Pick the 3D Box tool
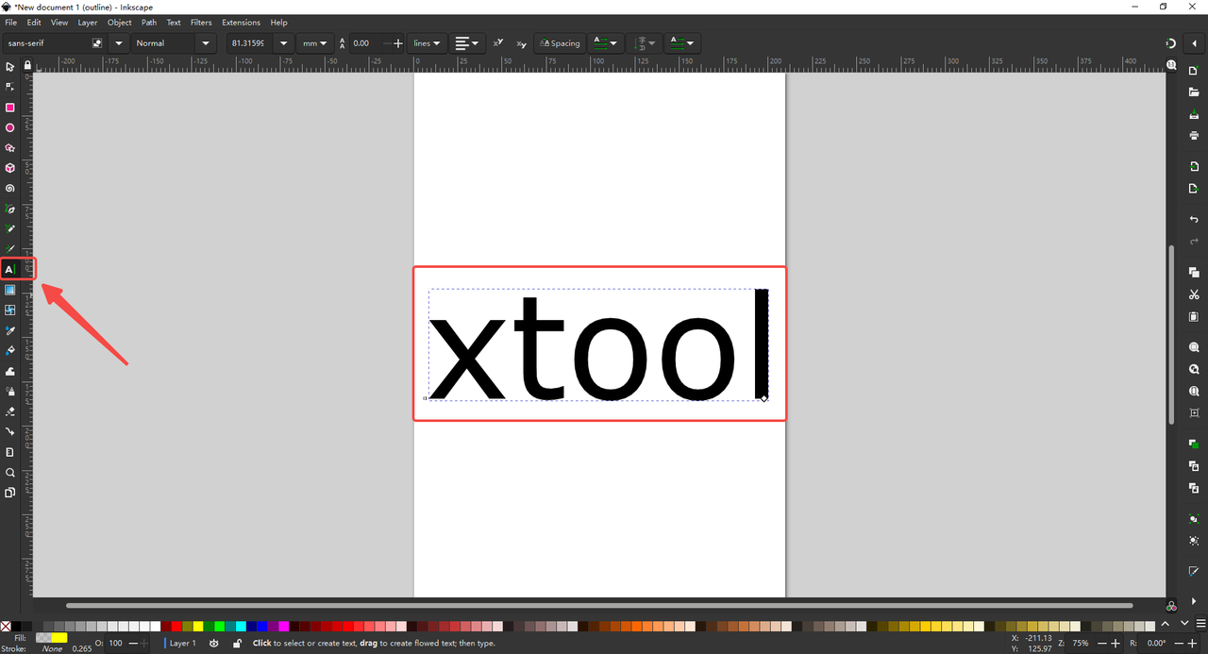The width and height of the screenshot is (1208, 654). pos(10,168)
